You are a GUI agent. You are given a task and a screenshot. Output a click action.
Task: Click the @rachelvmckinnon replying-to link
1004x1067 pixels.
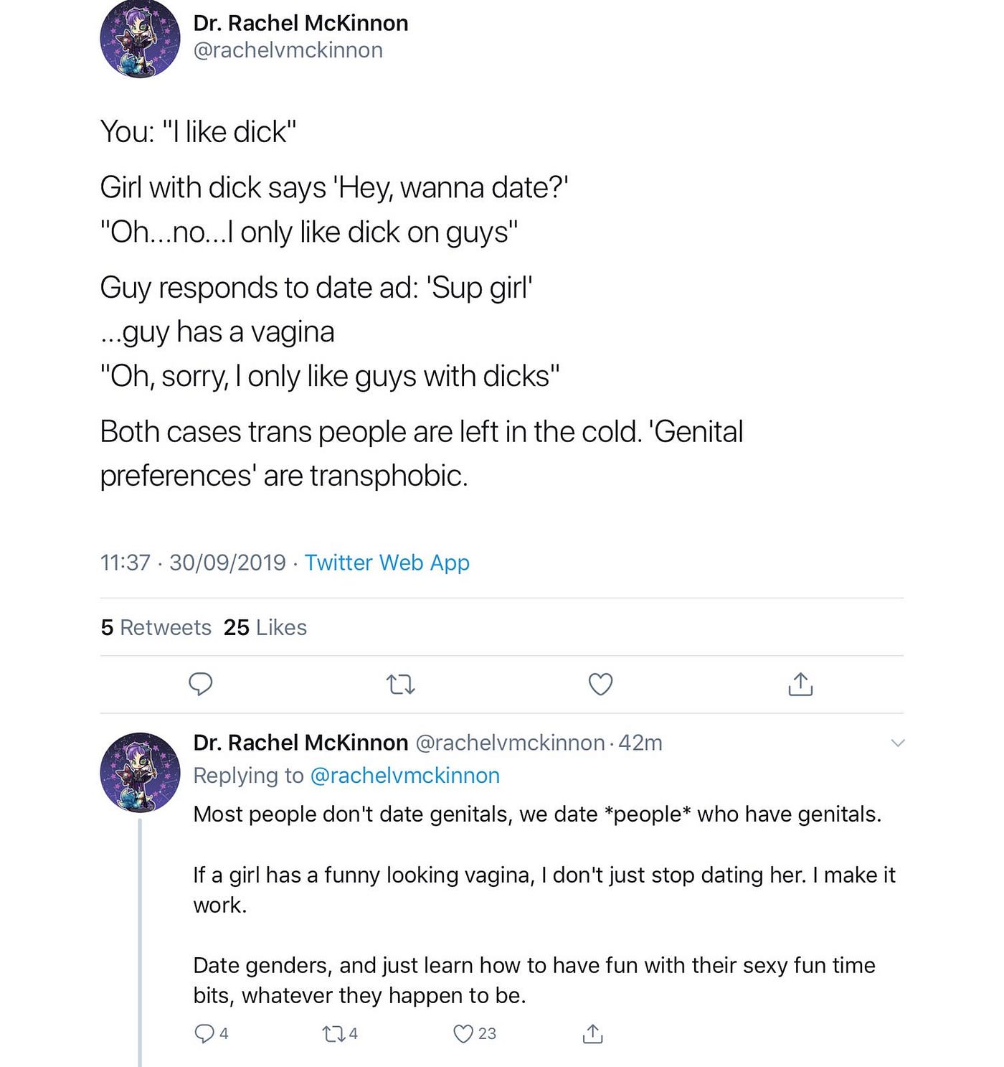(404, 776)
